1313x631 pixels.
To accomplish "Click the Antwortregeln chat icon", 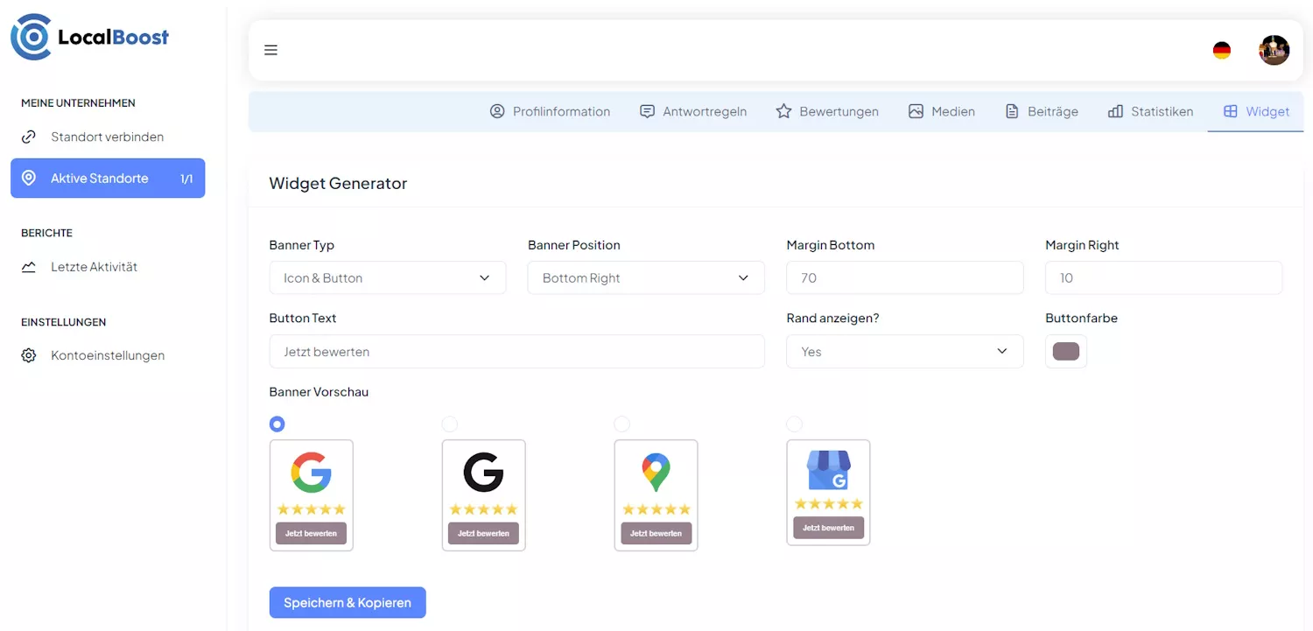I will click(x=648, y=111).
